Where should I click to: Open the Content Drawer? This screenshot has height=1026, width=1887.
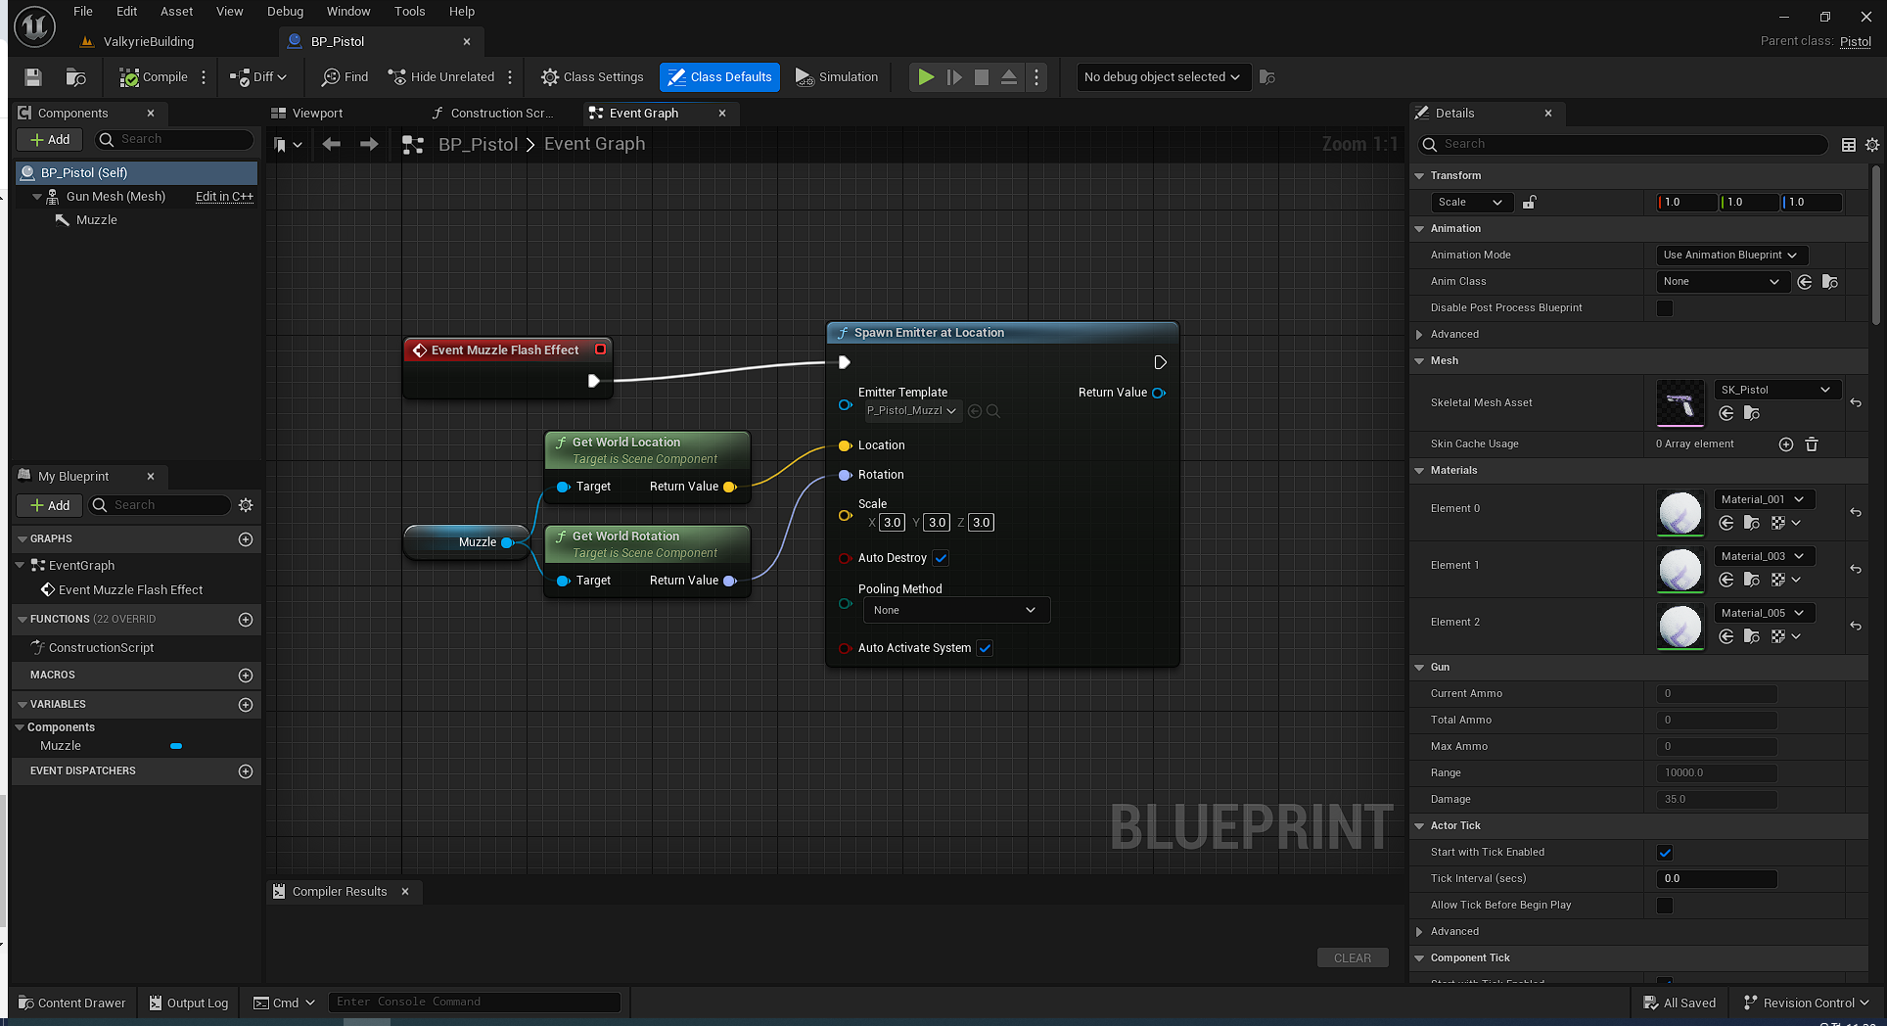point(72,1003)
